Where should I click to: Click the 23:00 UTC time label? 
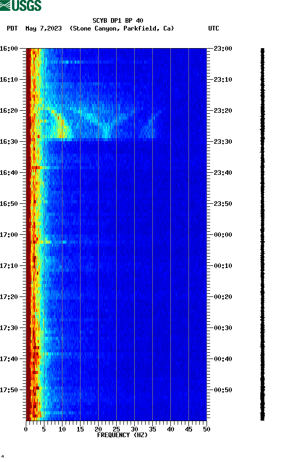[x=223, y=48]
